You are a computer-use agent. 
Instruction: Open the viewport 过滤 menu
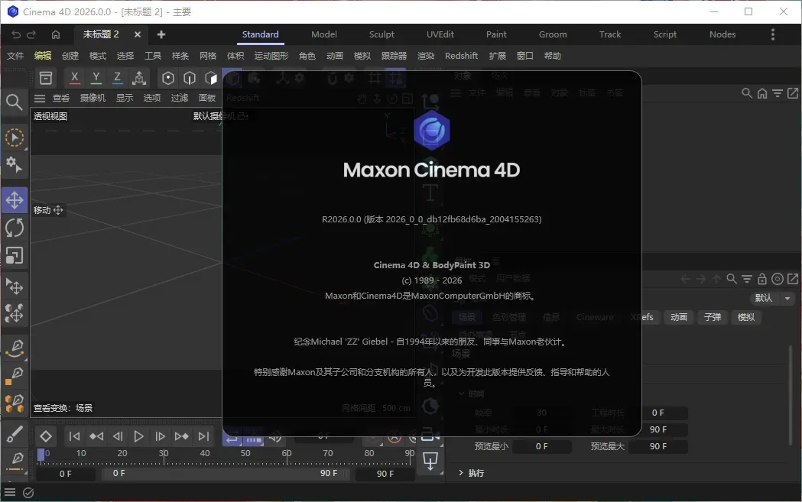(180, 98)
